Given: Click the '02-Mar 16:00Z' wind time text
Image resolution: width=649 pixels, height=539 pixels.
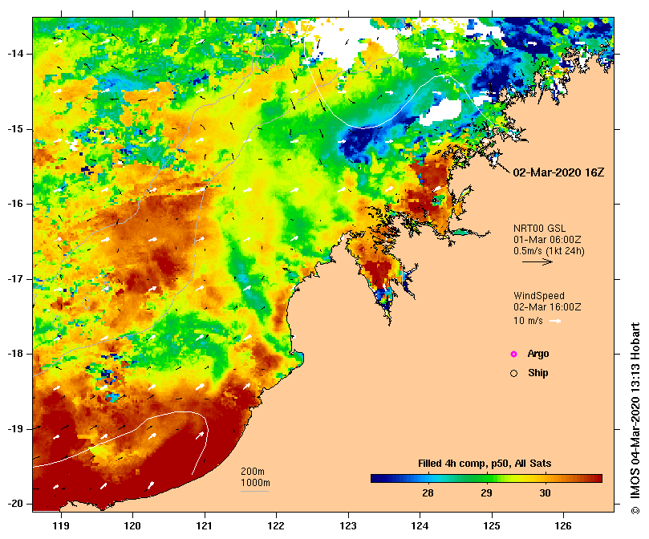Looking at the screenshot, I should click(x=547, y=307).
